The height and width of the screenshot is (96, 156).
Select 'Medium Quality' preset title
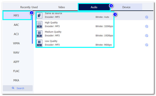pyautogui.click(x=53, y=32)
